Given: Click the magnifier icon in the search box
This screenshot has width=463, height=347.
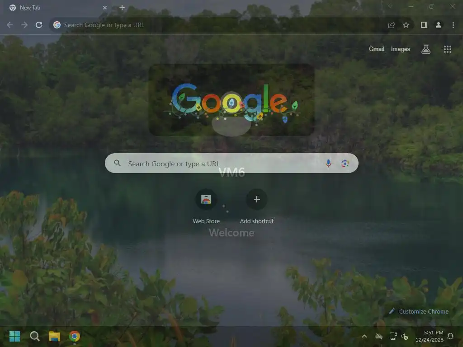Looking at the screenshot, I should [117, 163].
